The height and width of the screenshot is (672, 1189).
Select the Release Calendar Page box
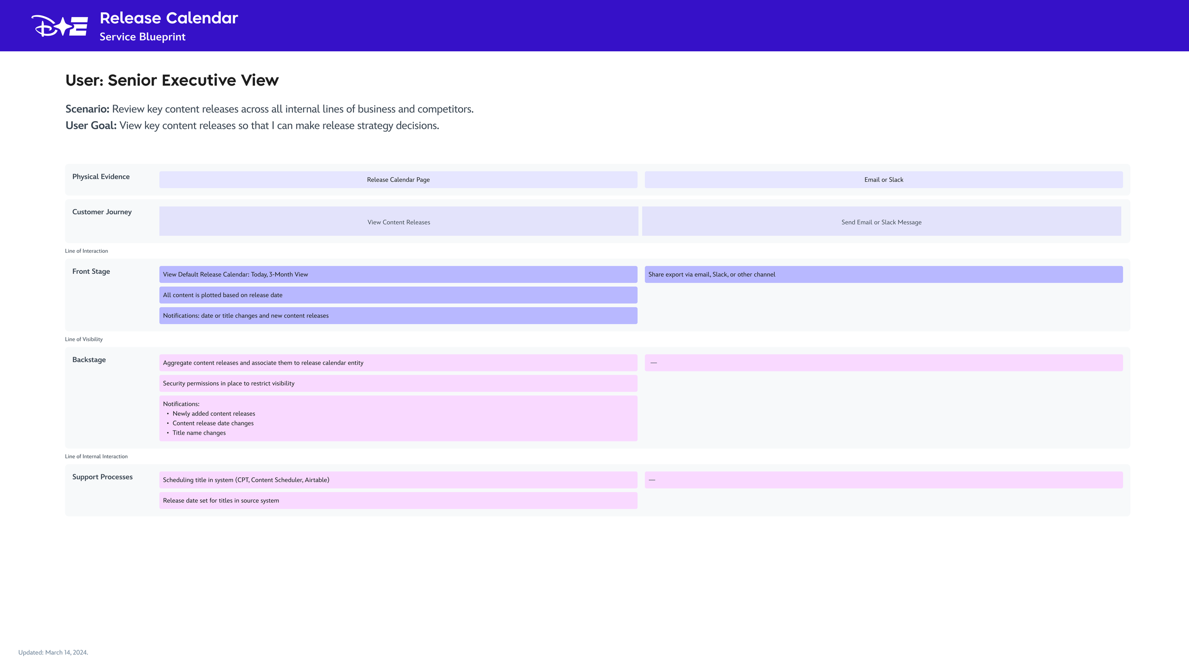pos(398,180)
